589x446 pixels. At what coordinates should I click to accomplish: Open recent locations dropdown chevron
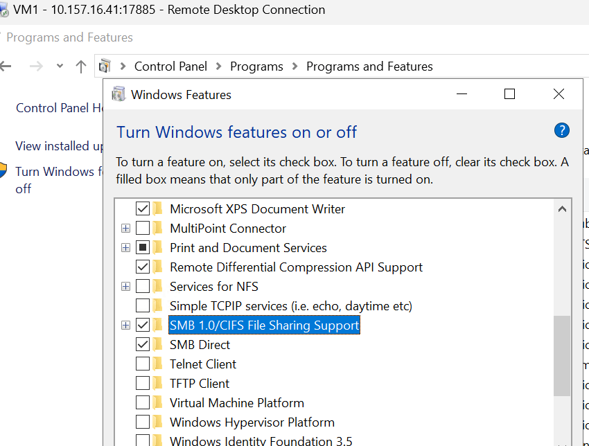pyautogui.click(x=60, y=66)
